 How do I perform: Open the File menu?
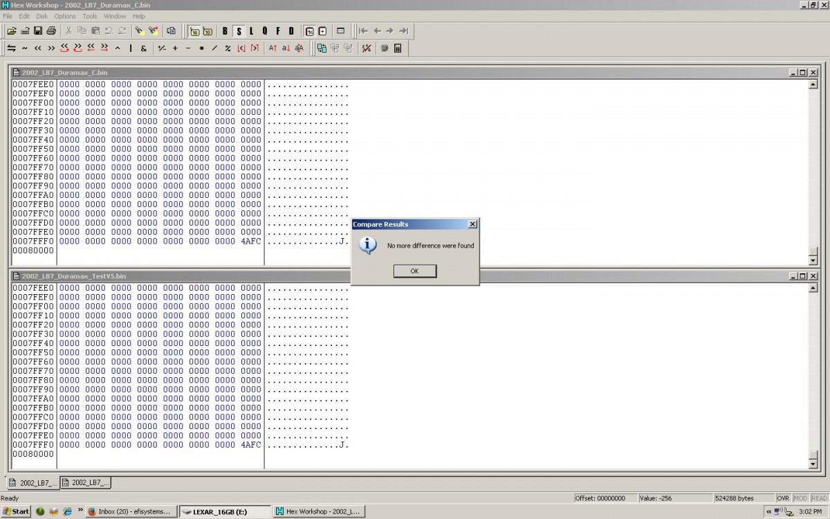(x=8, y=16)
